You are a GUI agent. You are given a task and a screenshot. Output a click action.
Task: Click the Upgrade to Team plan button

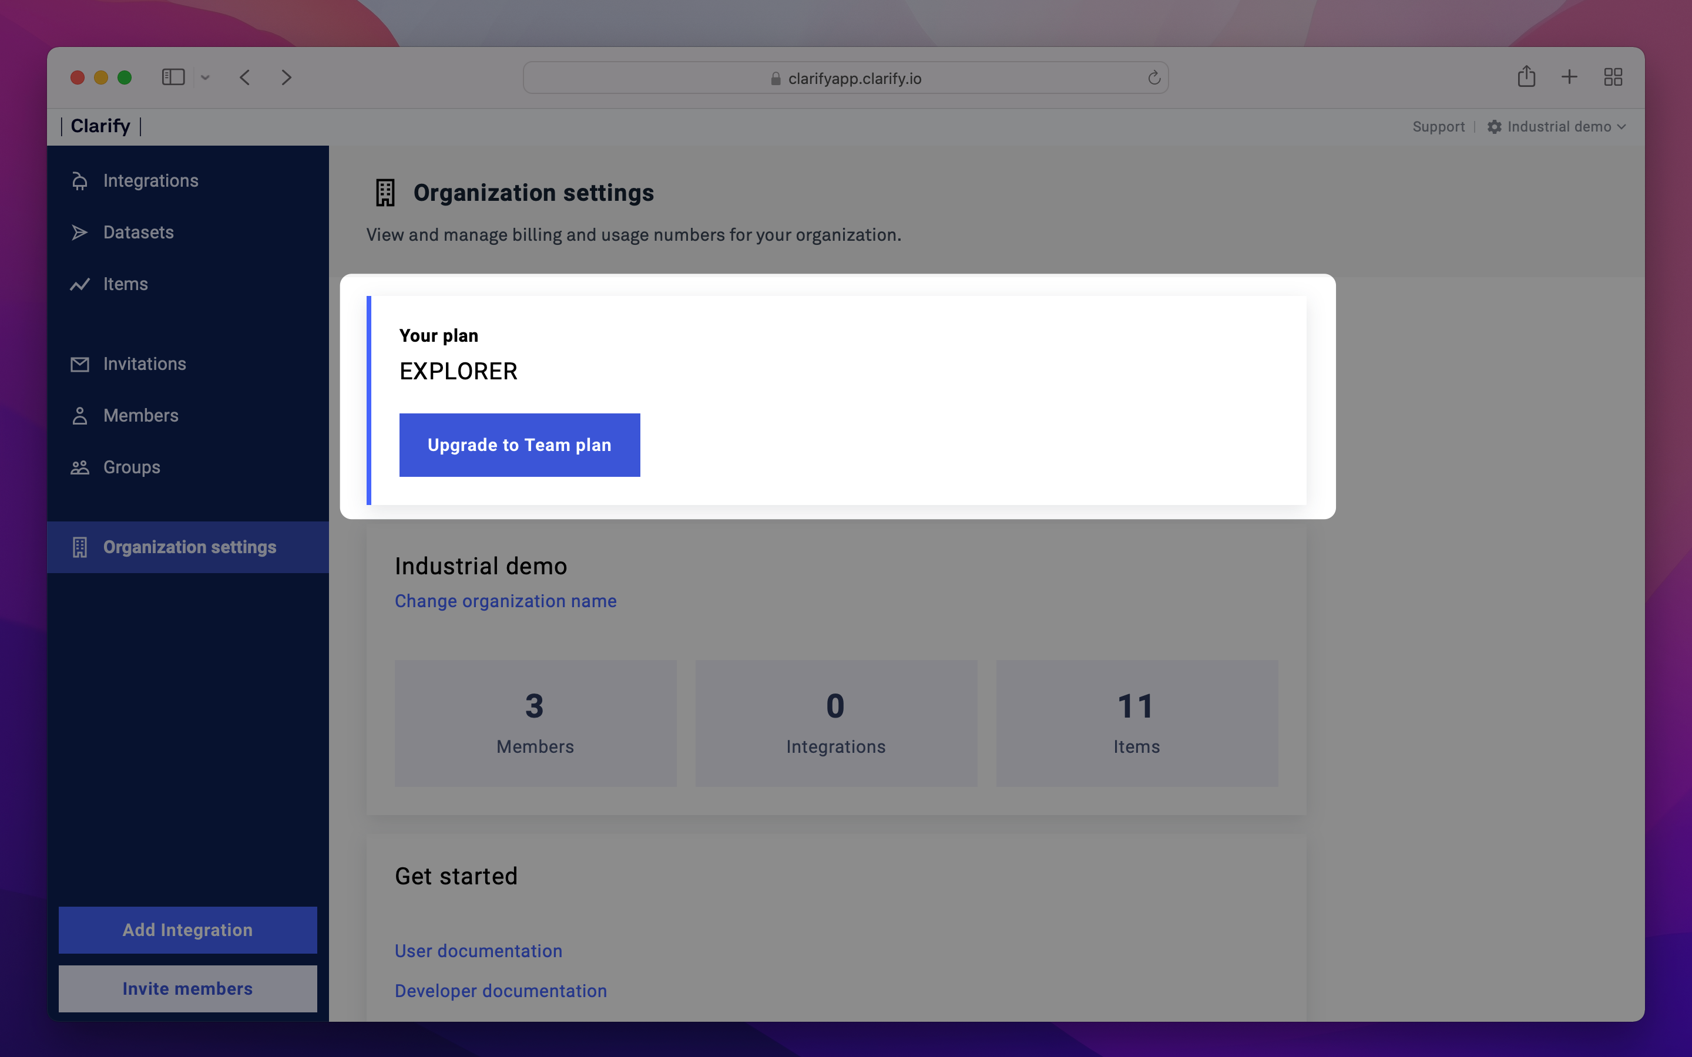click(x=519, y=445)
